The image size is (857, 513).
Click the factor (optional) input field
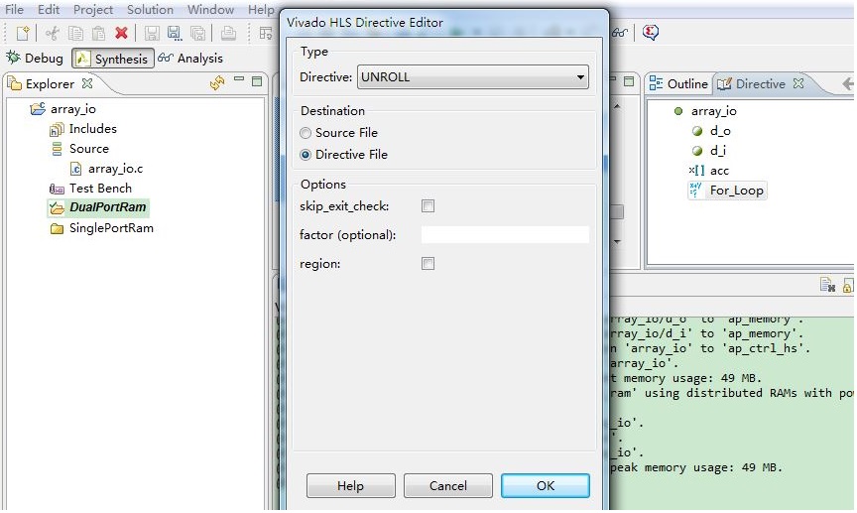pyautogui.click(x=504, y=235)
